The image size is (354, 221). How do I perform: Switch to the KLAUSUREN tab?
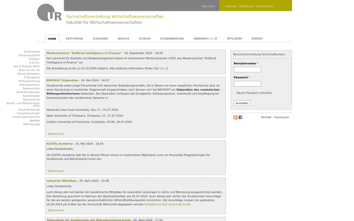[x=100, y=38]
